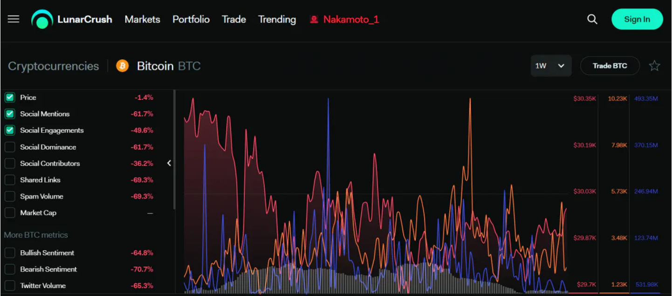Click the Sign In button
The width and height of the screenshot is (672, 296).
637,19
